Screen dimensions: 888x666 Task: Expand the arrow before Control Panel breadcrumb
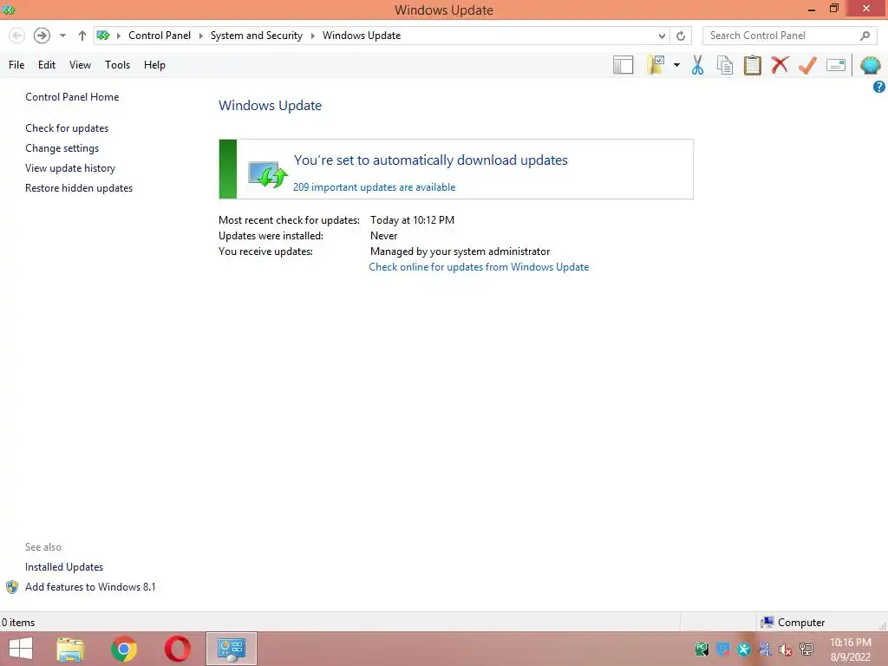point(118,36)
